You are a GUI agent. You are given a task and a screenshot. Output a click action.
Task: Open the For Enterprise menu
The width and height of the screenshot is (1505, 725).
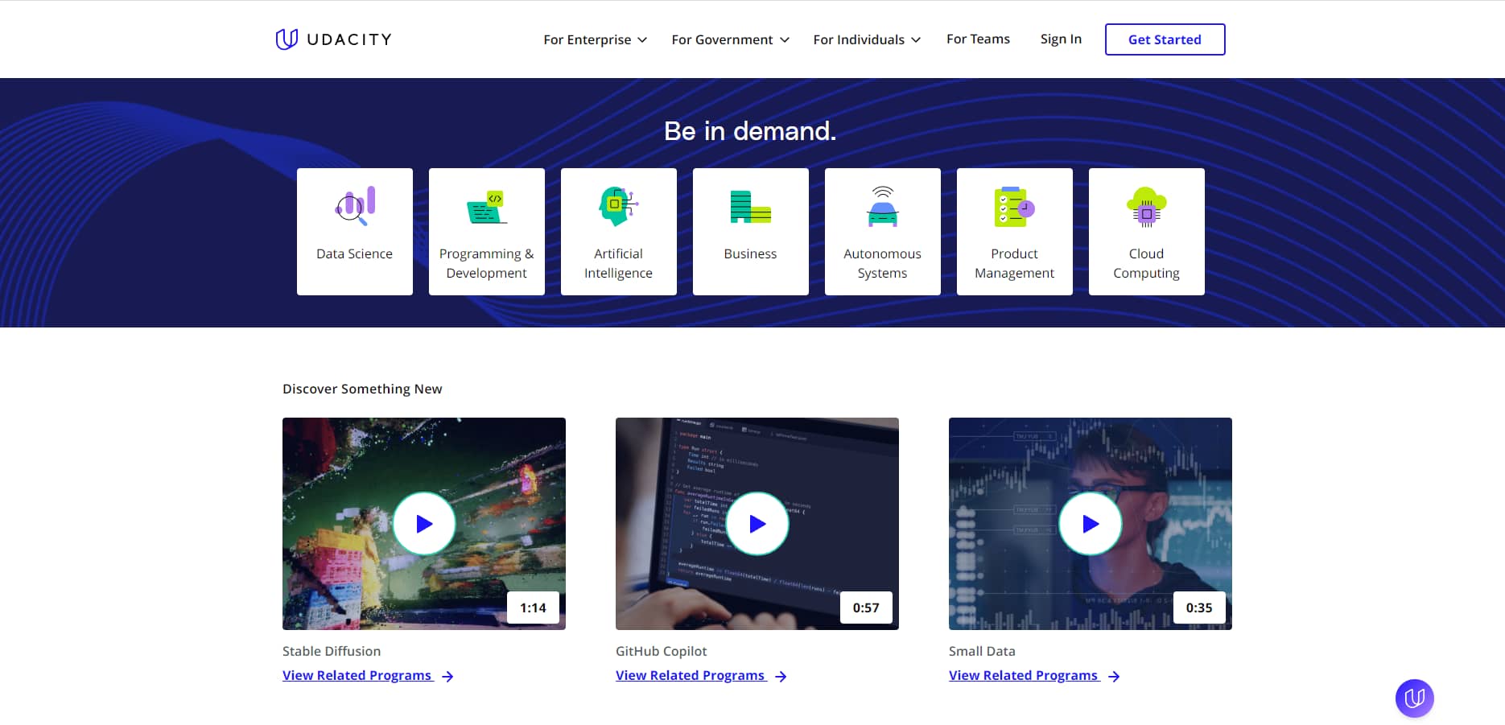pyautogui.click(x=595, y=39)
